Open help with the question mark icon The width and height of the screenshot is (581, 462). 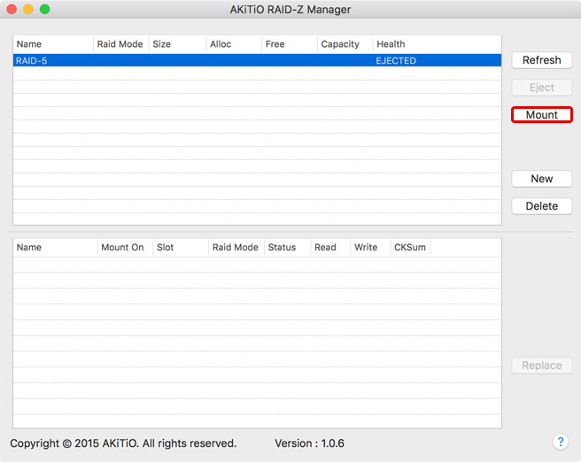(560, 442)
